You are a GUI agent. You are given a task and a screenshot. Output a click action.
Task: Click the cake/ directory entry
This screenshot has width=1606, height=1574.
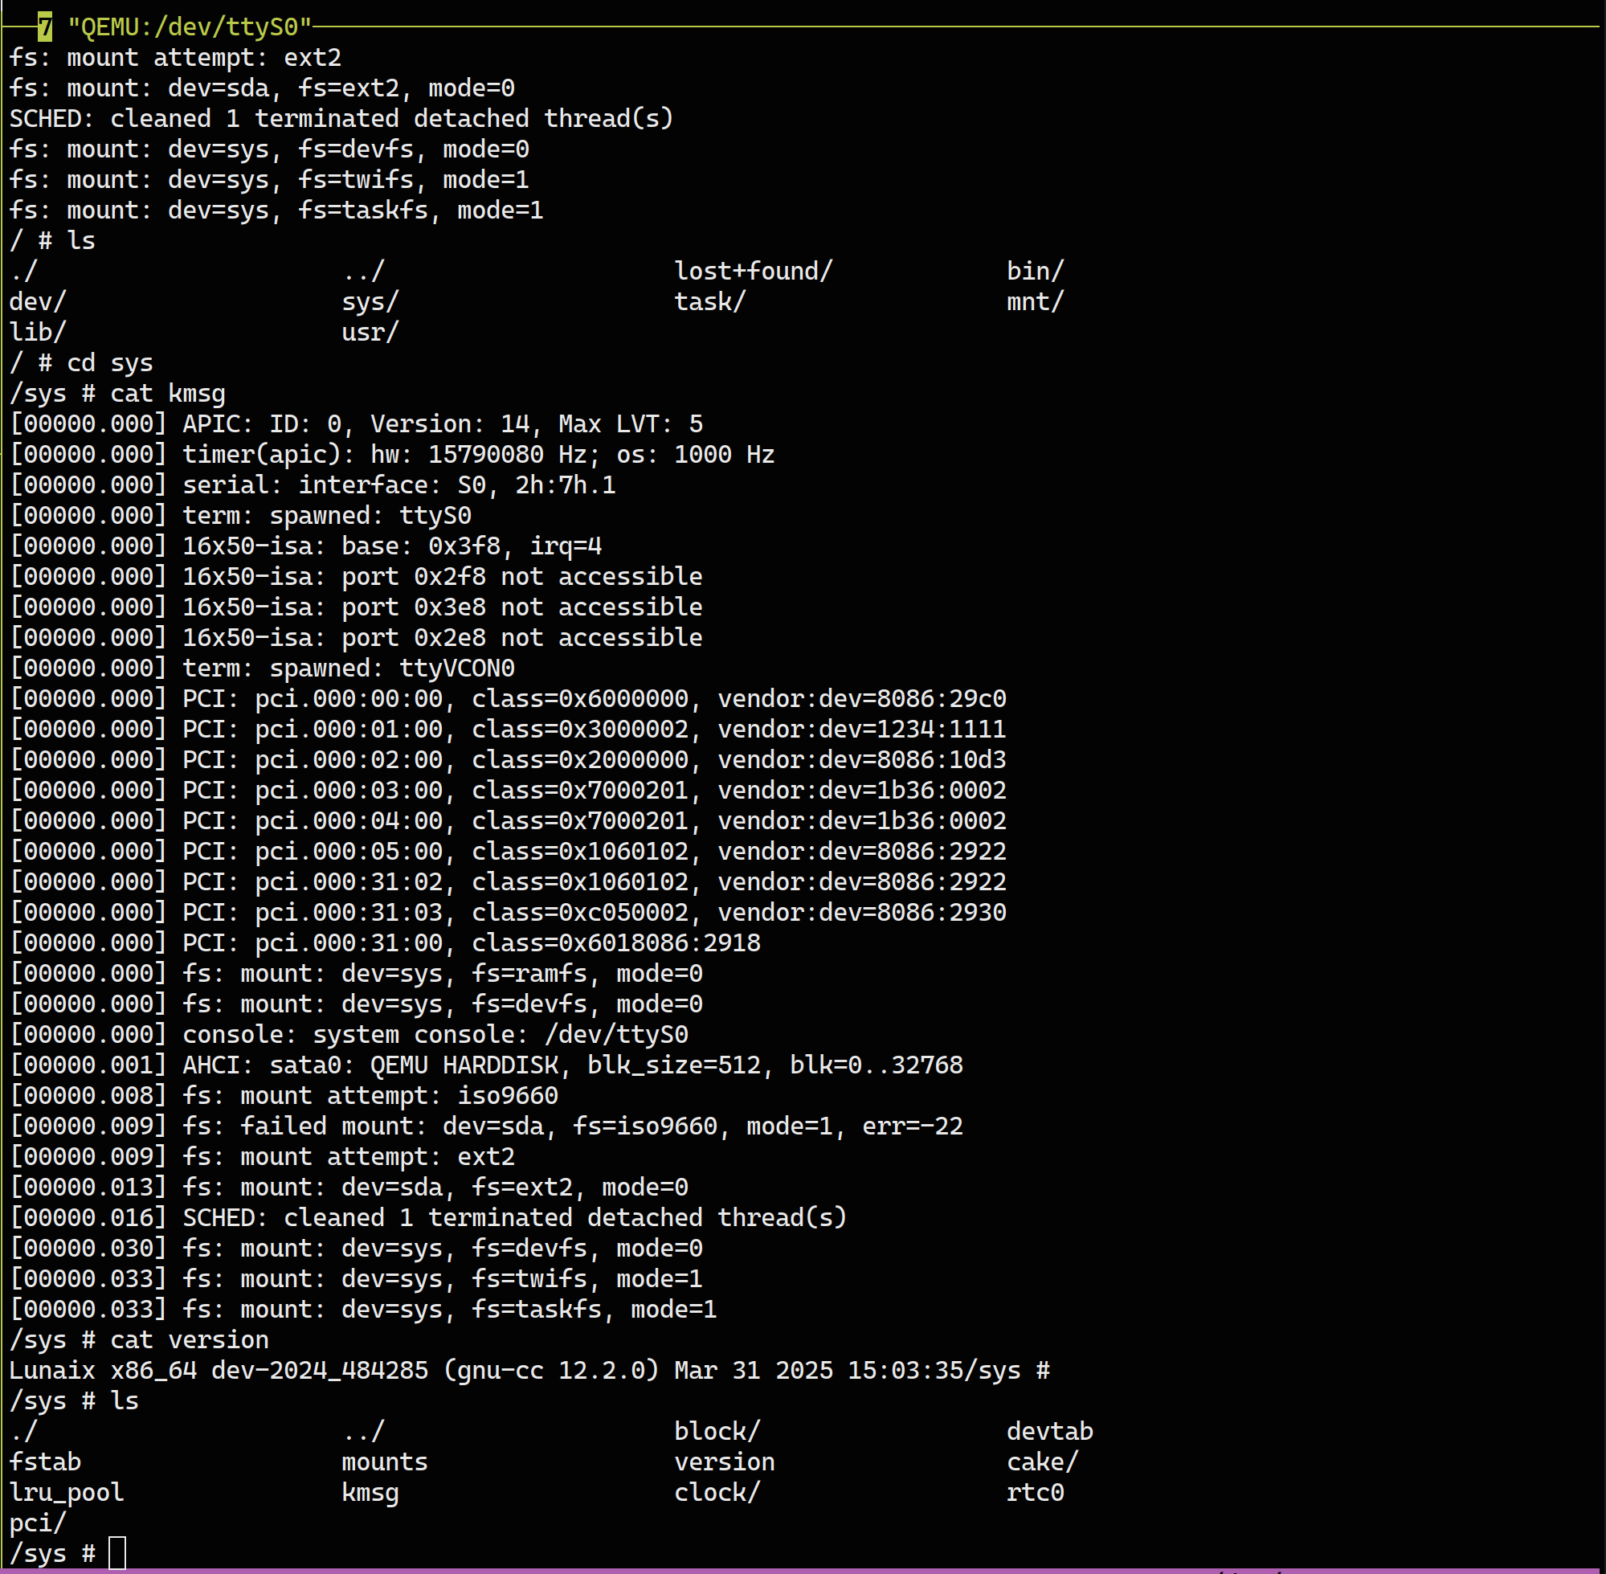1041,1462
